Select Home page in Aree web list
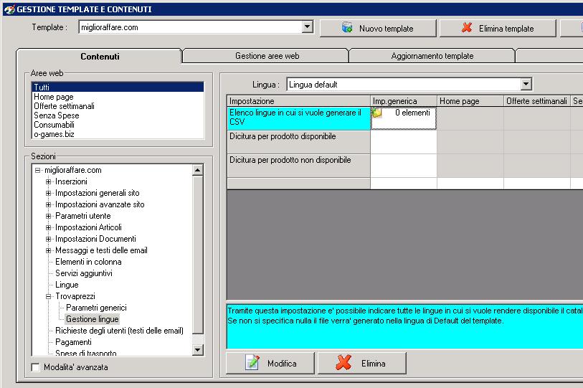The height and width of the screenshot is (388, 583). [x=118, y=97]
